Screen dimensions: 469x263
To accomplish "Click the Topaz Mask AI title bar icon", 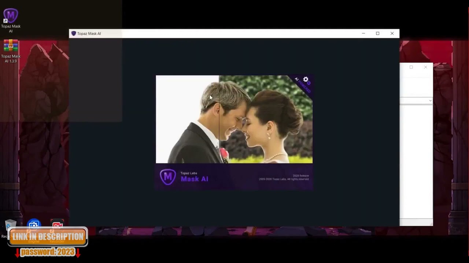I will [x=74, y=34].
